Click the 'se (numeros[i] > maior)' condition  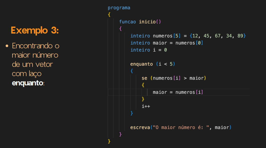(x=174, y=78)
